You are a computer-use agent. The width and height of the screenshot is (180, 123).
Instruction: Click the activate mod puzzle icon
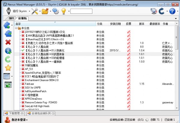8,34
